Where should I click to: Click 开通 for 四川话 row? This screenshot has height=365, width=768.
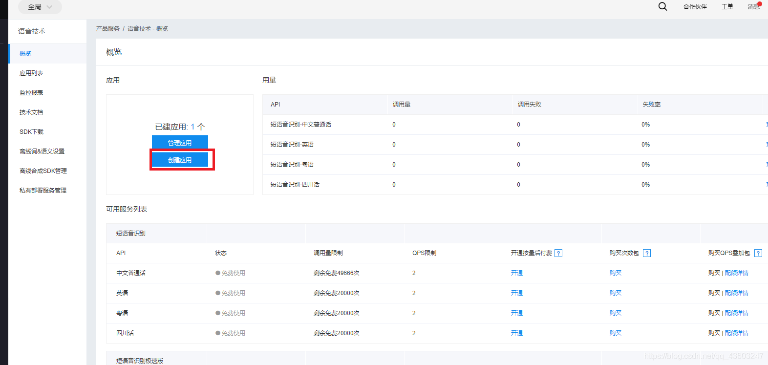[x=517, y=333]
